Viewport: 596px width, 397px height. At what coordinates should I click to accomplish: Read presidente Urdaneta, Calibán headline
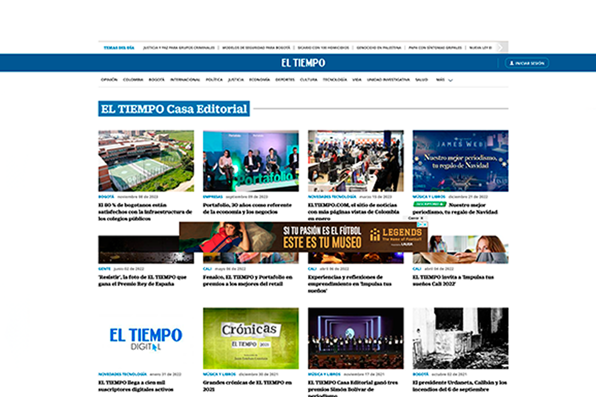460,386
